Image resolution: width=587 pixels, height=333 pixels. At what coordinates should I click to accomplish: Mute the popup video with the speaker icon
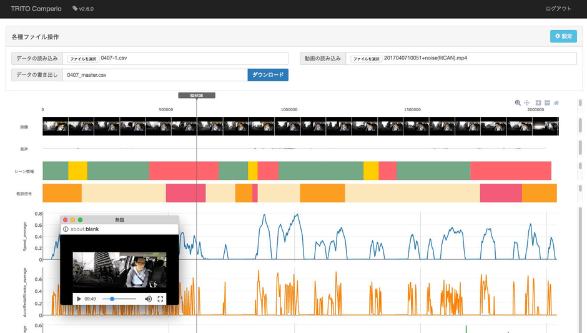point(148,299)
